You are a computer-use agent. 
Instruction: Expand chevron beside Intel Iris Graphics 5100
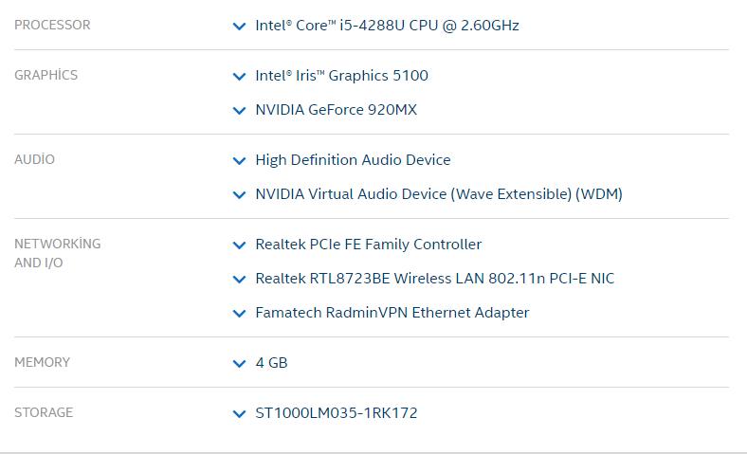tap(239, 77)
